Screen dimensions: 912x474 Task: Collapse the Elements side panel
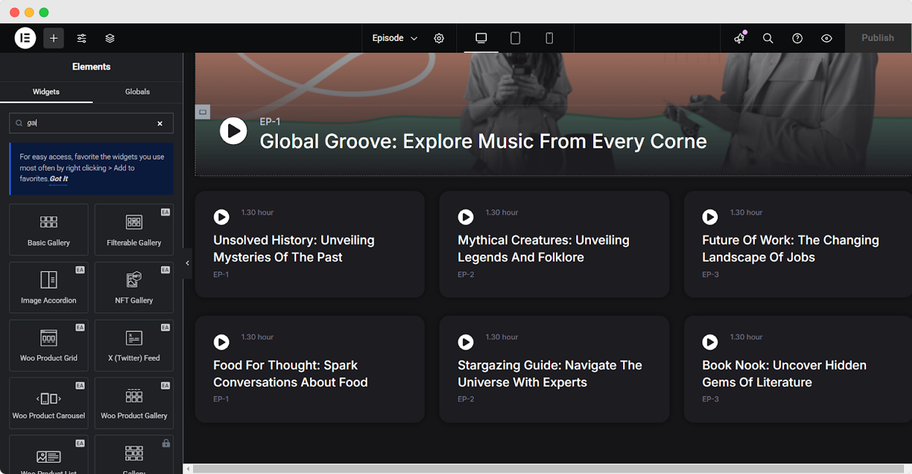click(188, 263)
